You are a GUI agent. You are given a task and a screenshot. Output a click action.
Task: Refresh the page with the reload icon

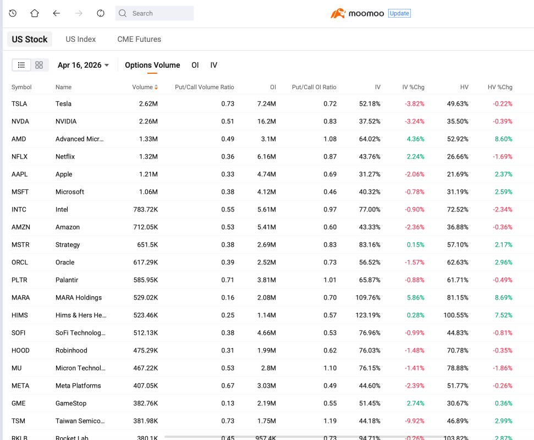coord(101,13)
